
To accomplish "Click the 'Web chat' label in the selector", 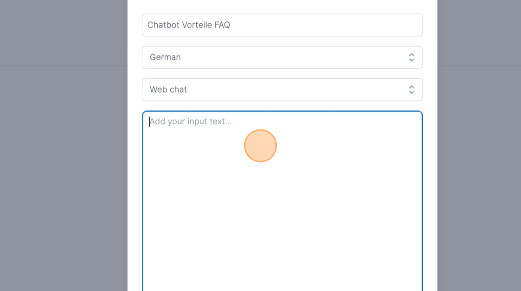I will 168,89.
